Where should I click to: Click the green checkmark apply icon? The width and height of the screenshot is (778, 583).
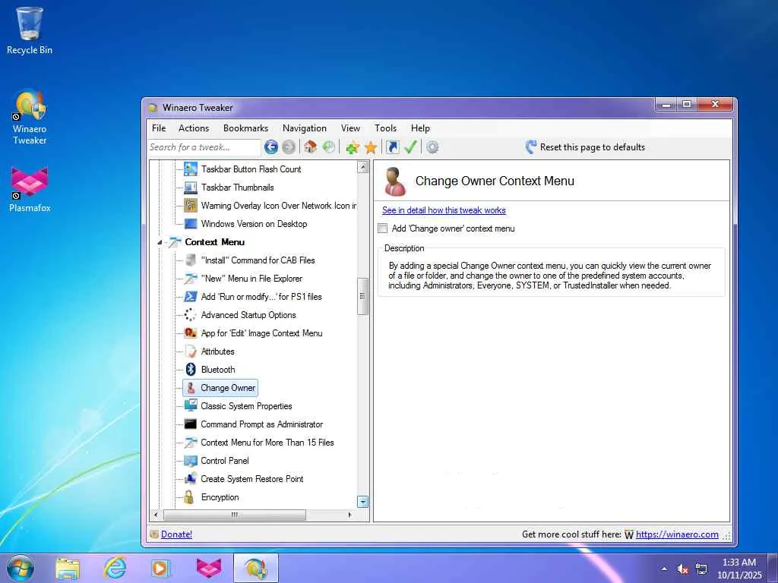[410, 147]
